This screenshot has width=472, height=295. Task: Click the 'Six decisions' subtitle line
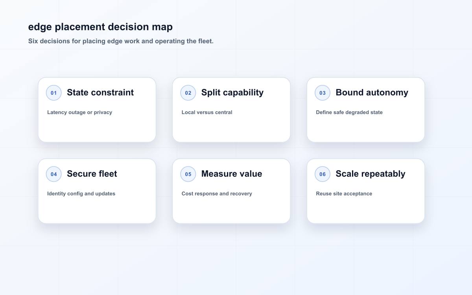[121, 41]
